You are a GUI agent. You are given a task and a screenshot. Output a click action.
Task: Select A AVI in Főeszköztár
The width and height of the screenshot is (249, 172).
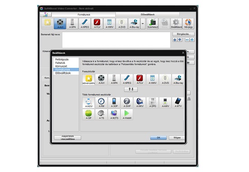[101, 80]
